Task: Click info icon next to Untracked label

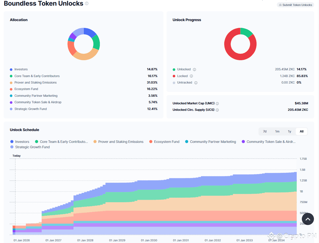Action: [196, 83]
